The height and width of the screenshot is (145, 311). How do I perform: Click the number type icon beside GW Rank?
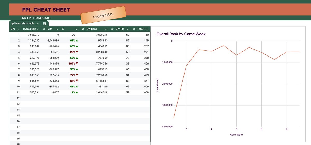click(x=83, y=29)
